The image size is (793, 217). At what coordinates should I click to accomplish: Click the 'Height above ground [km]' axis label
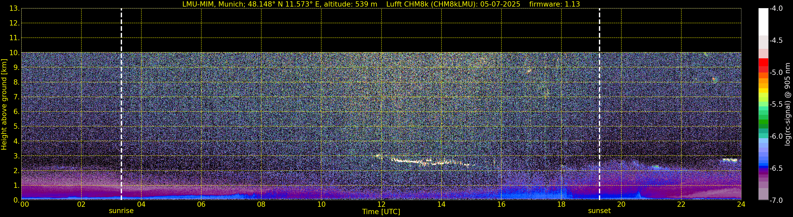point(4,105)
